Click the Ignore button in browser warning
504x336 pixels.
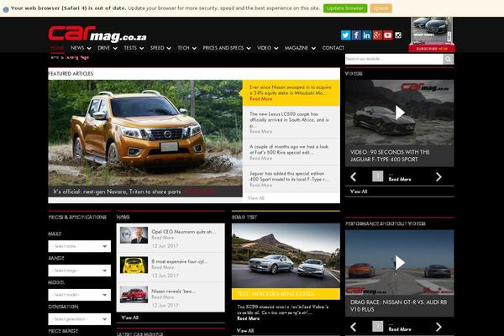pos(381,8)
